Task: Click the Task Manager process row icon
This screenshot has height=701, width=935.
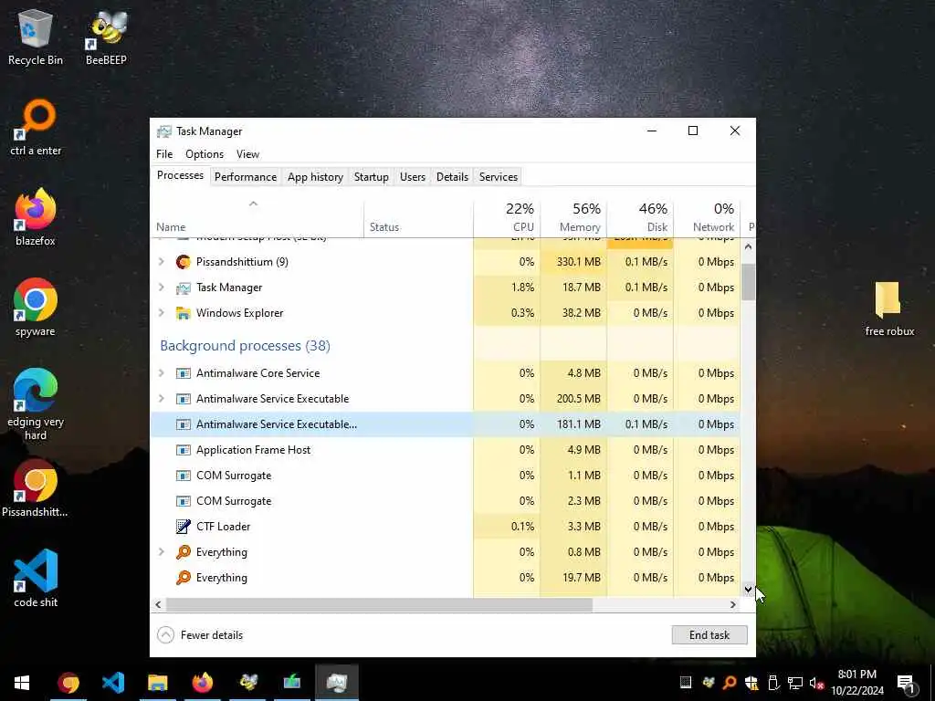Action: click(x=183, y=288)
